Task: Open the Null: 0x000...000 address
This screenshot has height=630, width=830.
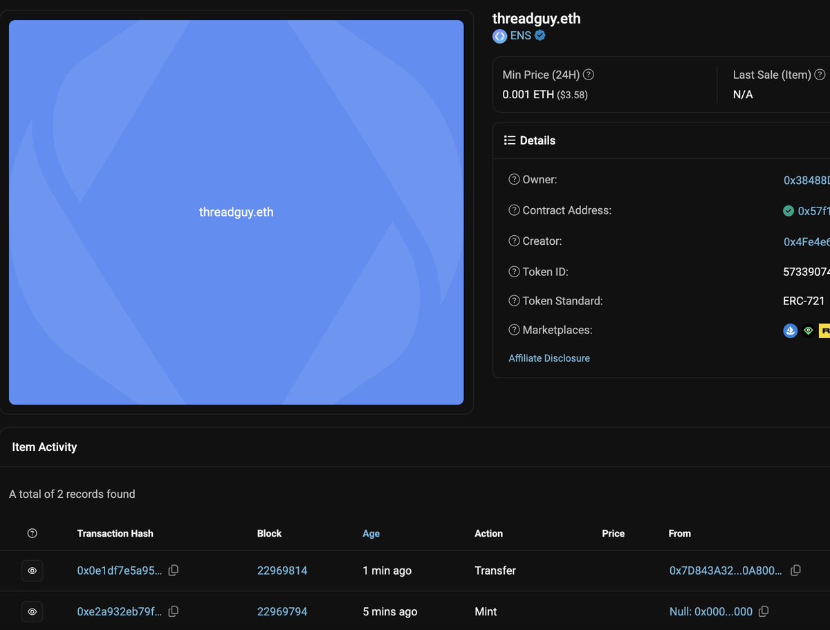Action: click(x=711, y=611)
